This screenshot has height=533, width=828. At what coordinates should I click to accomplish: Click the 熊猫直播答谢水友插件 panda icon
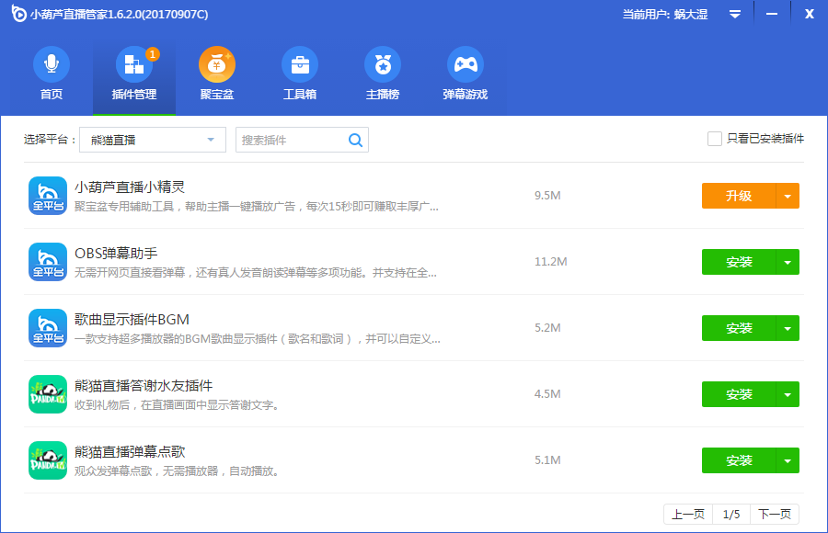tap(48, 394)
